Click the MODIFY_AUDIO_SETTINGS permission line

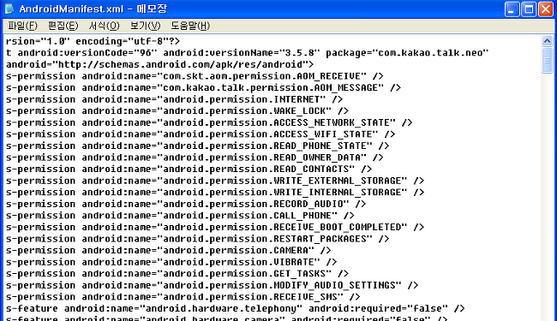pos(212,285)
